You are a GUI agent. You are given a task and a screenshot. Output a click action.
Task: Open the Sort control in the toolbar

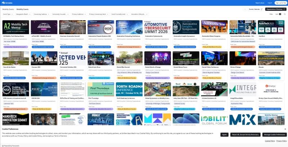[x=278, y=14]
